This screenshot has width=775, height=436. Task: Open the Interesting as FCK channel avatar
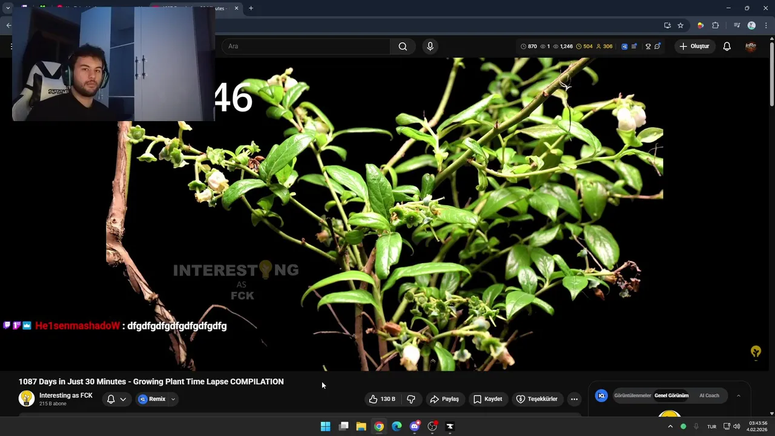pyautogui.click(x=27, y=398)
